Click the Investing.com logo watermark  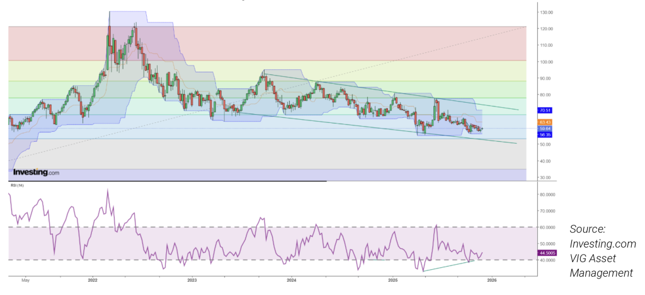(36, 171)
